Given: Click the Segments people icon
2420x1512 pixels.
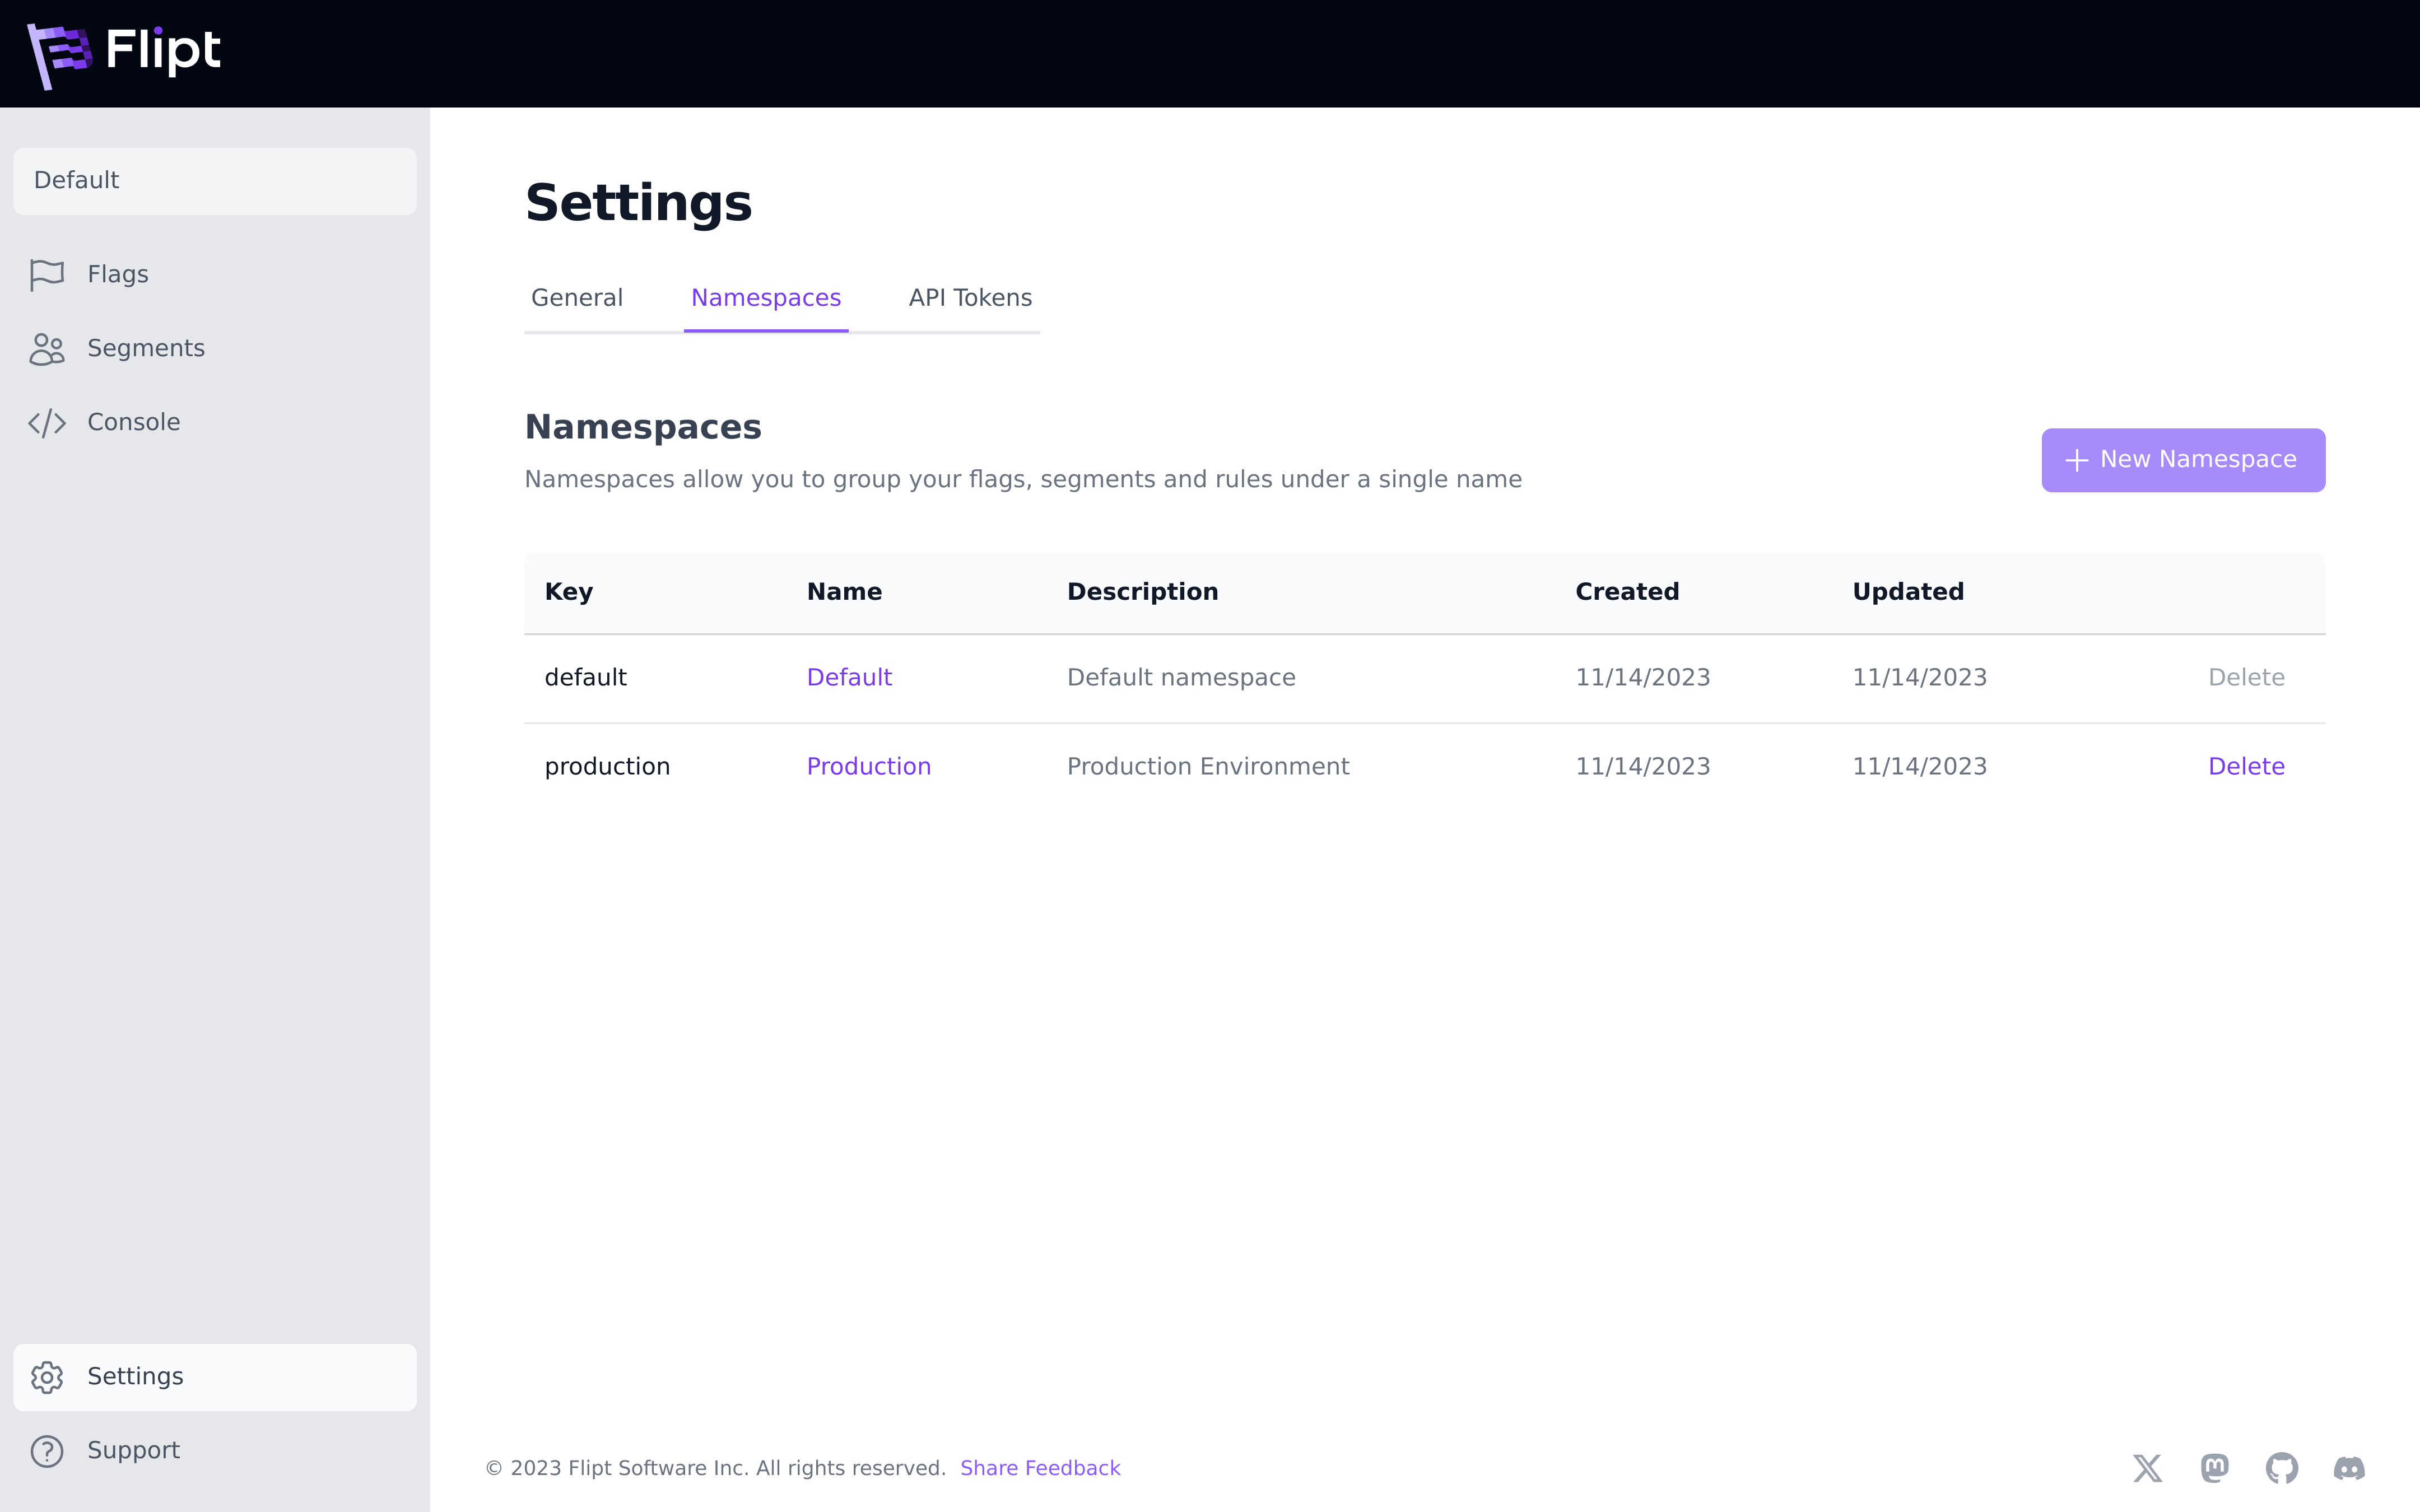Looking at the screenshot, I should 47,349.
